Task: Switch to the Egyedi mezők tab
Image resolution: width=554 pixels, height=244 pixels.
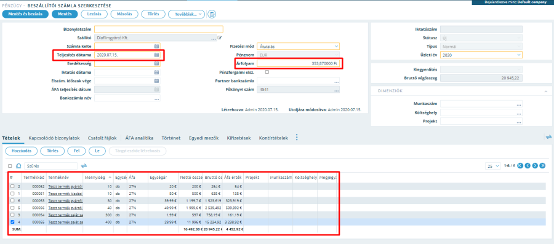Action: tap(204, 138)
